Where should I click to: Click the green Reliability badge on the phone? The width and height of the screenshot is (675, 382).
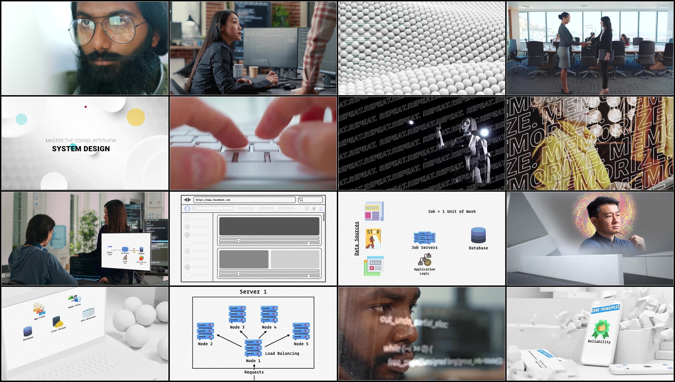pos(601,329)
